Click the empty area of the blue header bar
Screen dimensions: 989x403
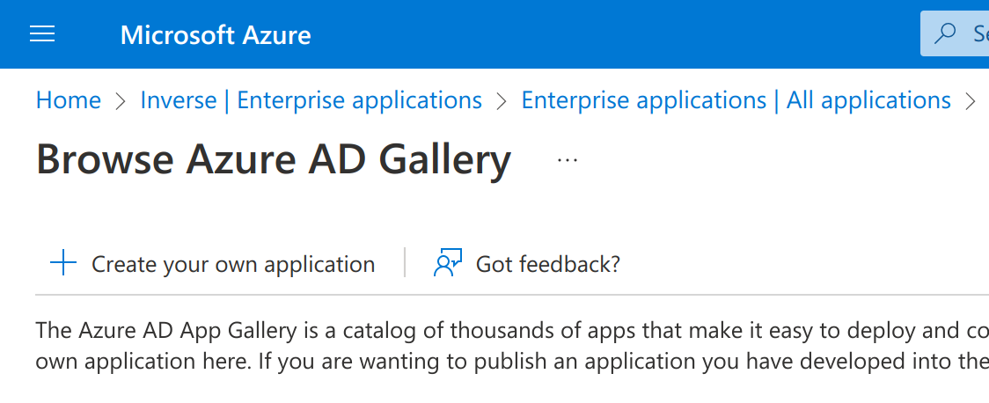(x=616, y=34)
